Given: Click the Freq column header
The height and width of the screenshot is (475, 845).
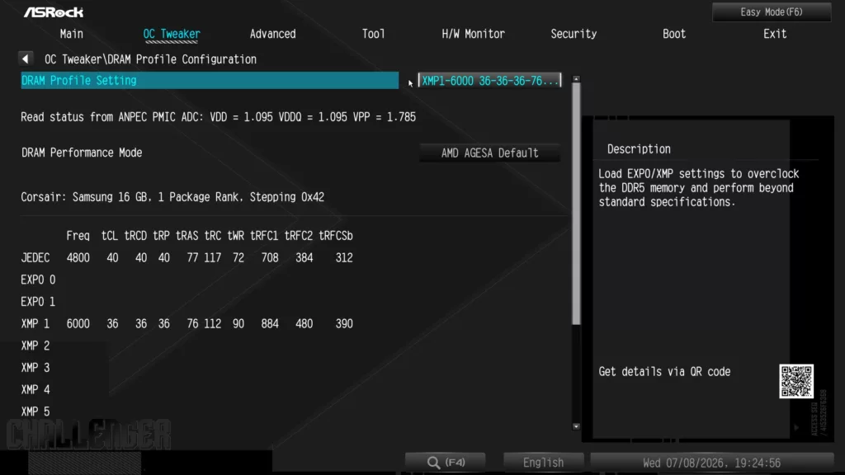Looking at the screenshot, I should pos(78,236).
